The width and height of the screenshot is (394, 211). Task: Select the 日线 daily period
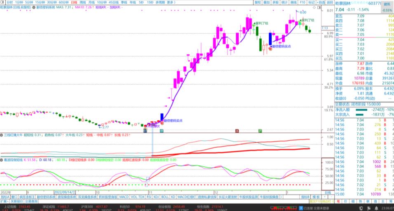tap(74, 2)
